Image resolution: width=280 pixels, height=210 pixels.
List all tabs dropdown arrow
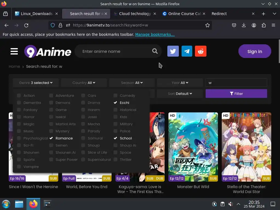[275, 14]
